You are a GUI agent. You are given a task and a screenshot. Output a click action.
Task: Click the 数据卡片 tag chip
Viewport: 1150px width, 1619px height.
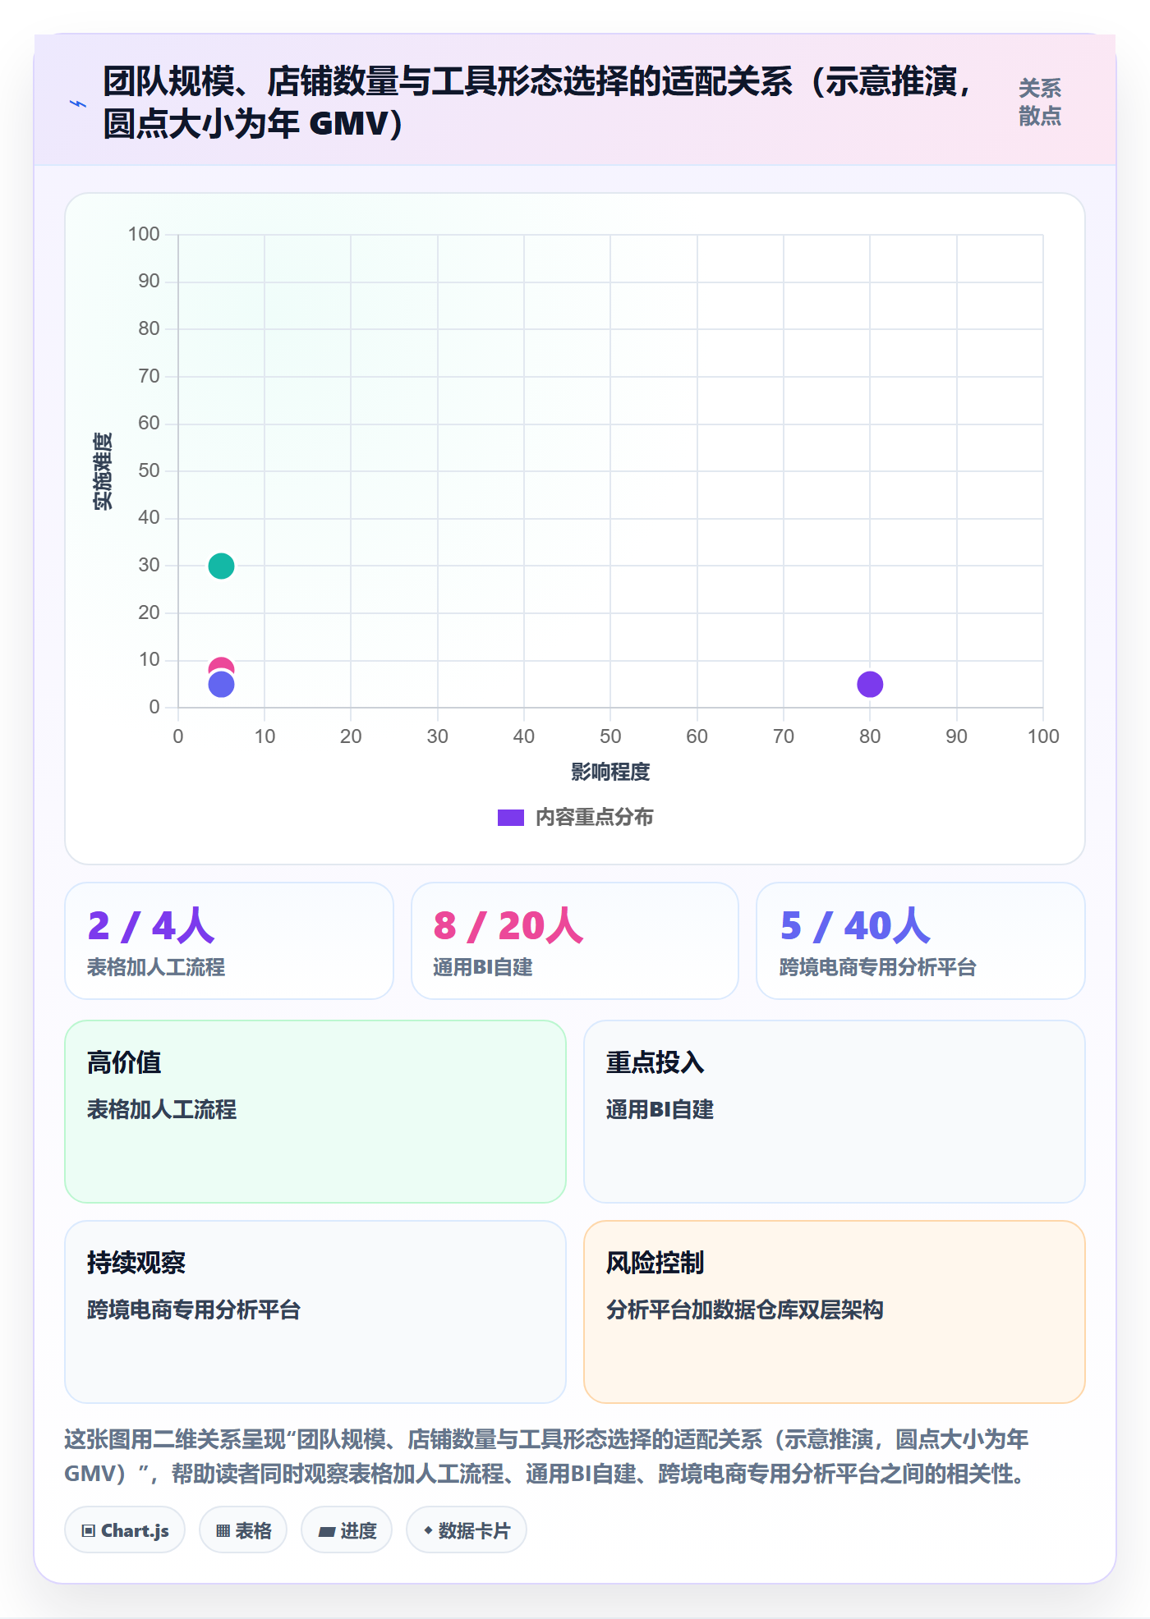[467, 1530]
